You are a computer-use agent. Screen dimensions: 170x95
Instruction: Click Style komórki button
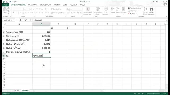point(105,11)
